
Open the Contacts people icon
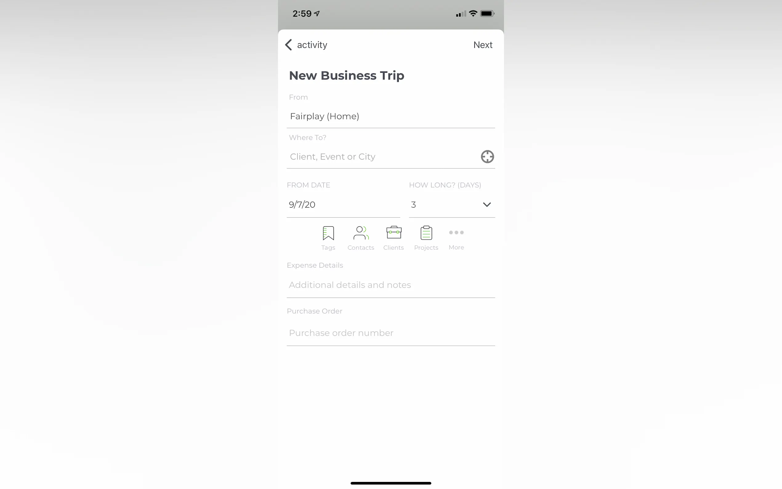coord(361,233)
